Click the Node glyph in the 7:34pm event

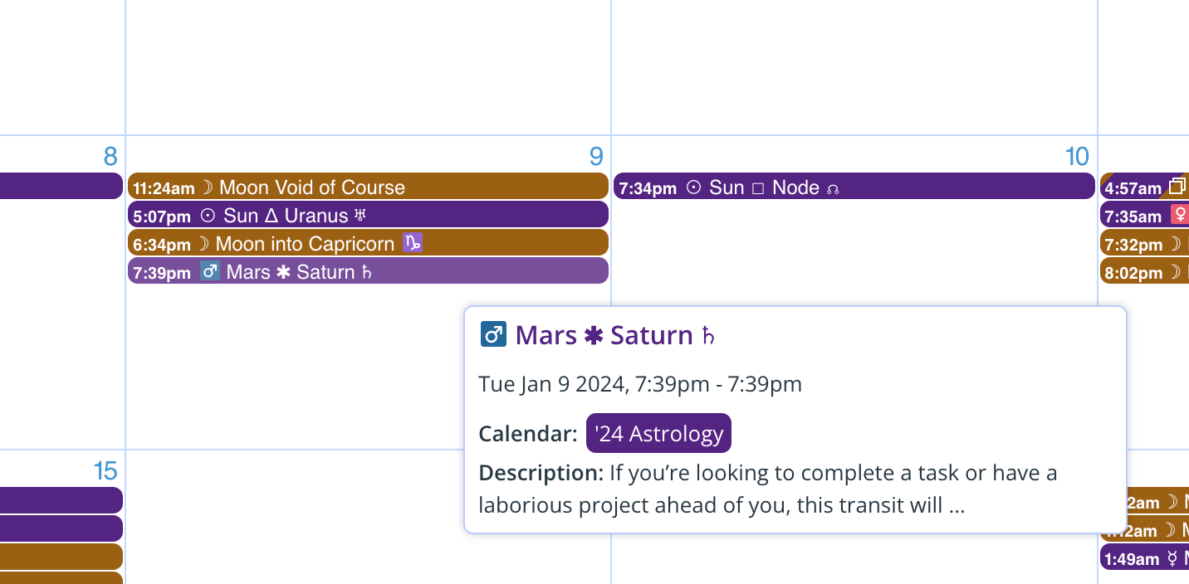coord(834,188)
